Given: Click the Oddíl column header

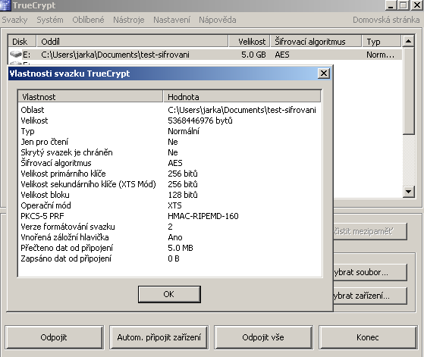Looking at the screenshot, I should [132, 42].
